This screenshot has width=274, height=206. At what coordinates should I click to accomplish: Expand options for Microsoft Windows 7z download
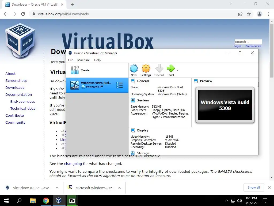(x=119, y=188)
